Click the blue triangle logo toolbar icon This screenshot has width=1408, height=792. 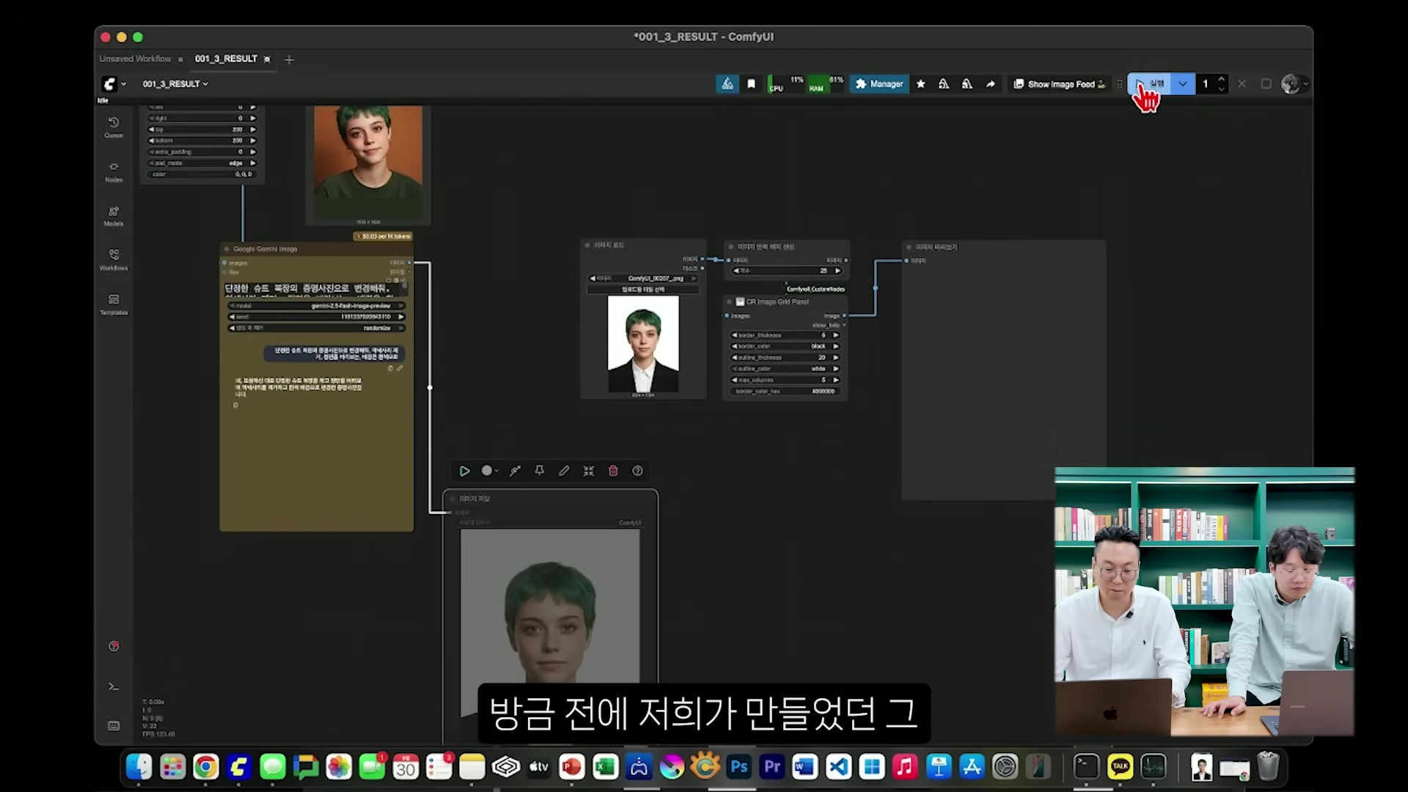click(x=727, y=84)
